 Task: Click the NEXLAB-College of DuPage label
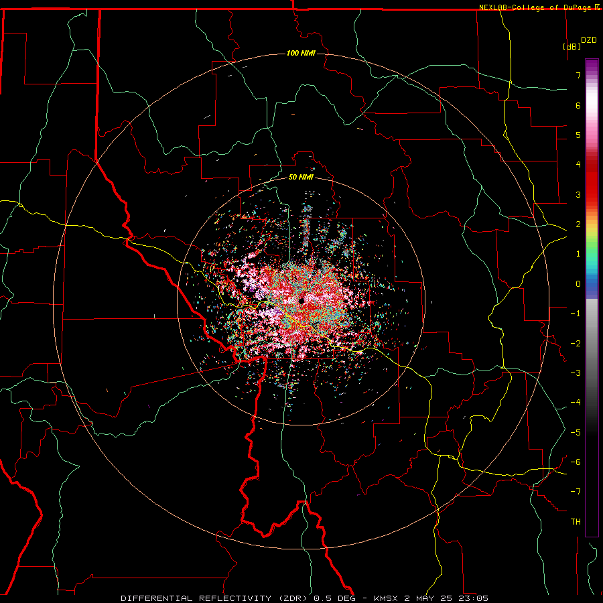535,7
